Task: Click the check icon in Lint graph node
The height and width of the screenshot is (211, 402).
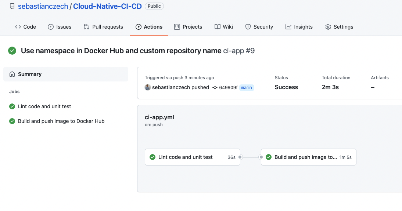Action: [152, 157]
